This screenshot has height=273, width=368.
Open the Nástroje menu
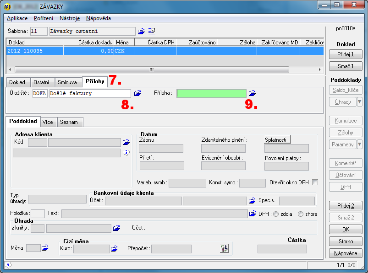coord(70,18)
